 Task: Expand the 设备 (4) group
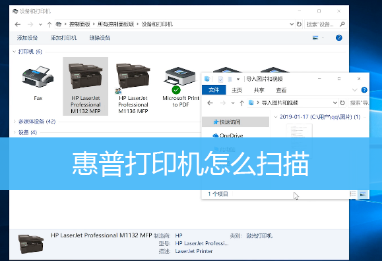(15, 132)
